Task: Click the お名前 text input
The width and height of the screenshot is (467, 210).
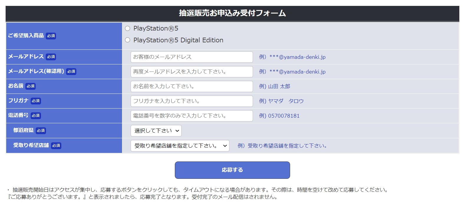Action: [x=192, y=86]
